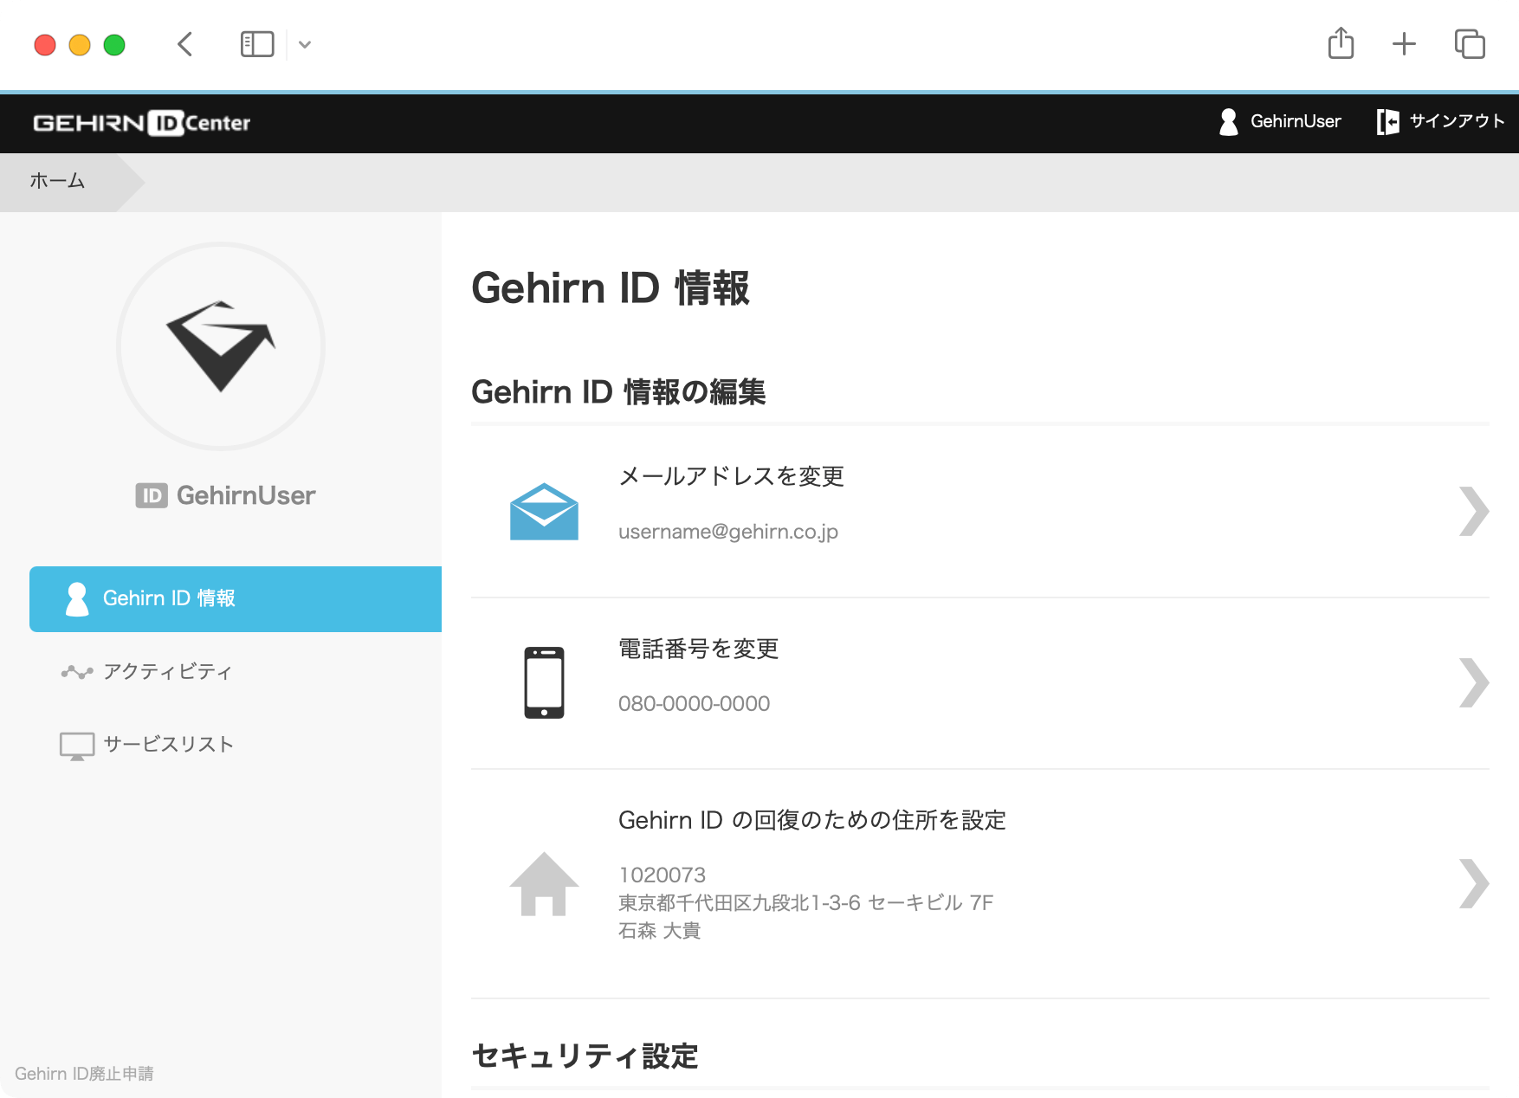Click the Gehirn ID廃止申請 link
The height and width of the screenshot is (1098, 1519).
point(84,1074)
